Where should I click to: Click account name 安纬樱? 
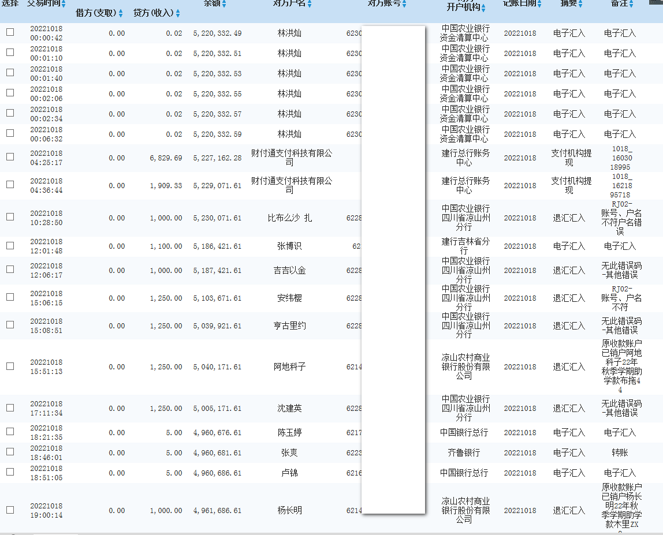click(290, 298)
